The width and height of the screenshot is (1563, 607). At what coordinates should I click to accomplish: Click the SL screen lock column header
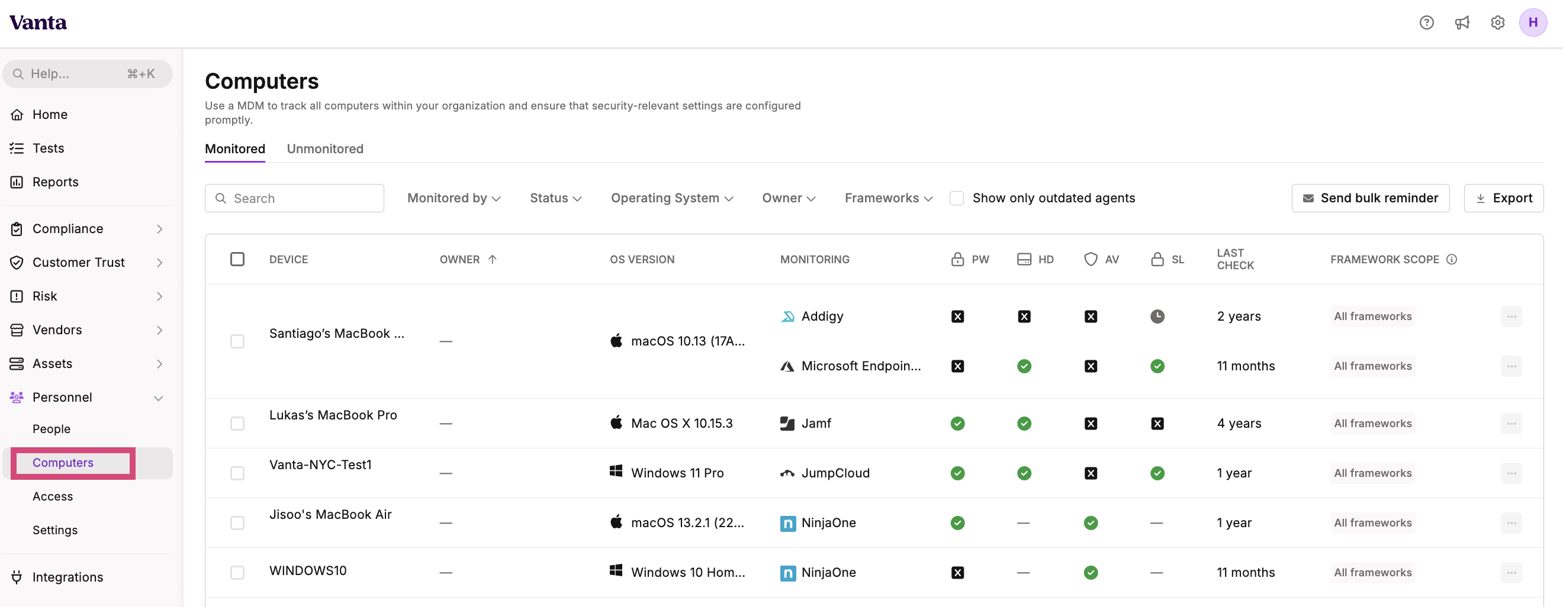coord(1168,260)
